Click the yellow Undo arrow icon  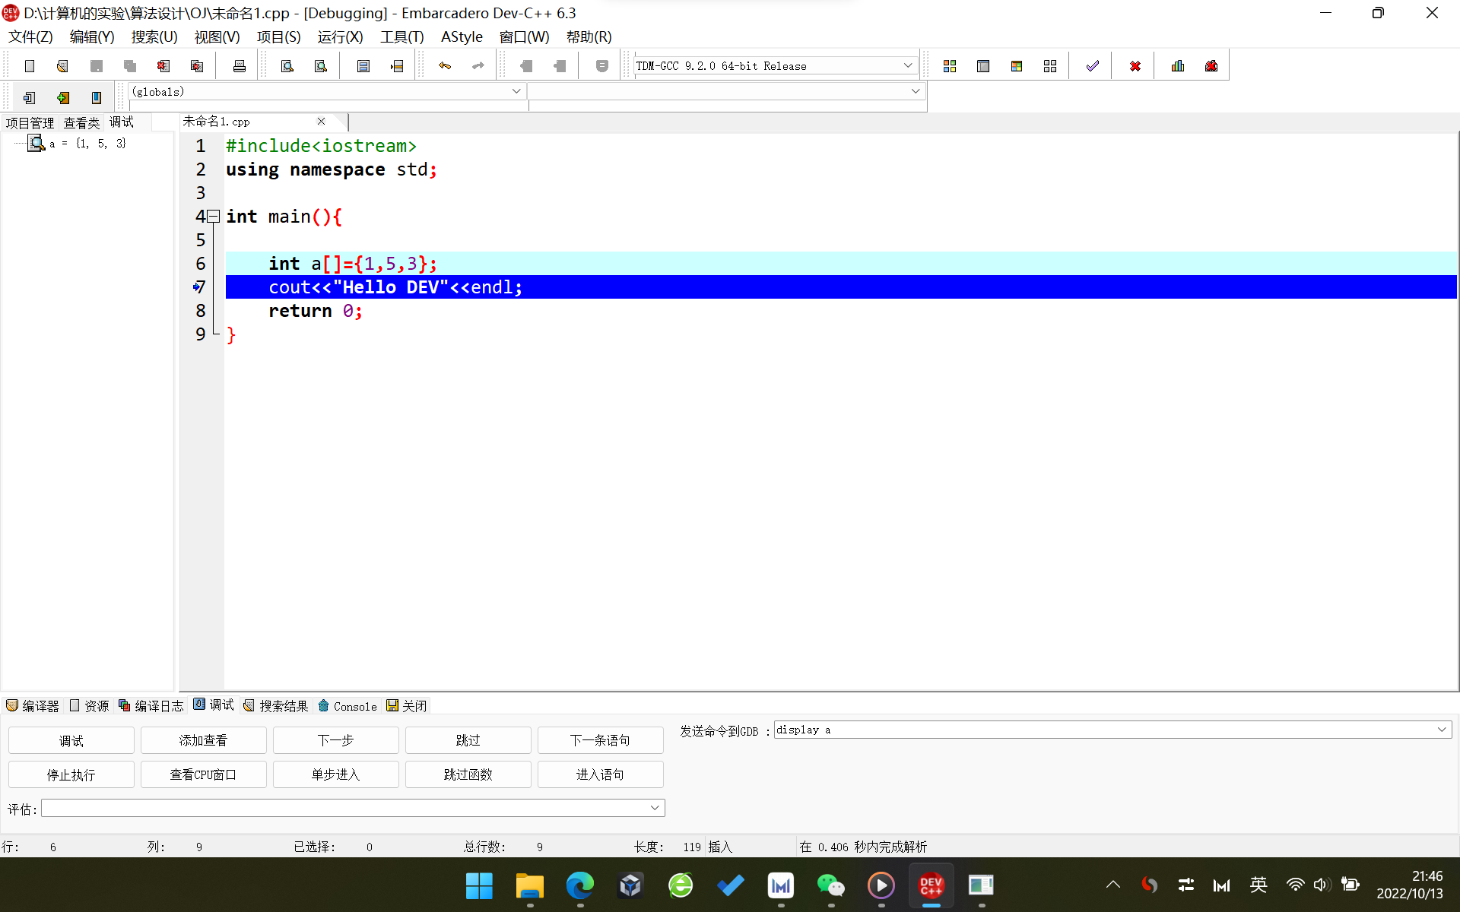pos(445,66)
